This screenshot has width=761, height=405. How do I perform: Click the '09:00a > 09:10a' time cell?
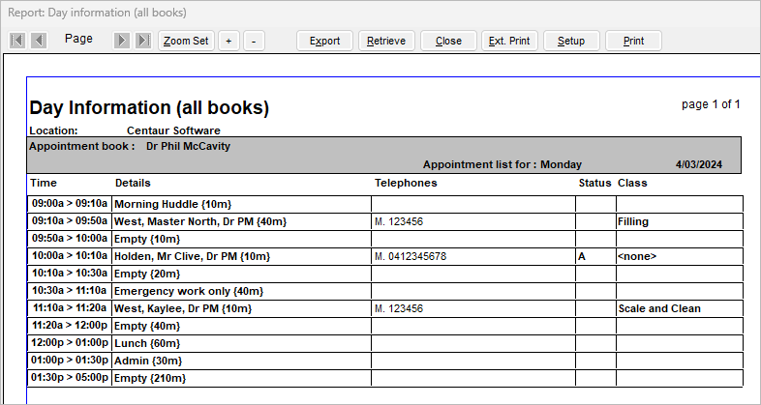(x=70, y=204)
